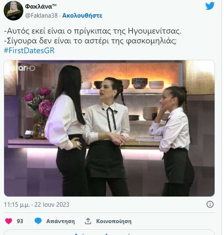Click the pink flowers in the photo

pyautogui.click(x=38, y=101)
